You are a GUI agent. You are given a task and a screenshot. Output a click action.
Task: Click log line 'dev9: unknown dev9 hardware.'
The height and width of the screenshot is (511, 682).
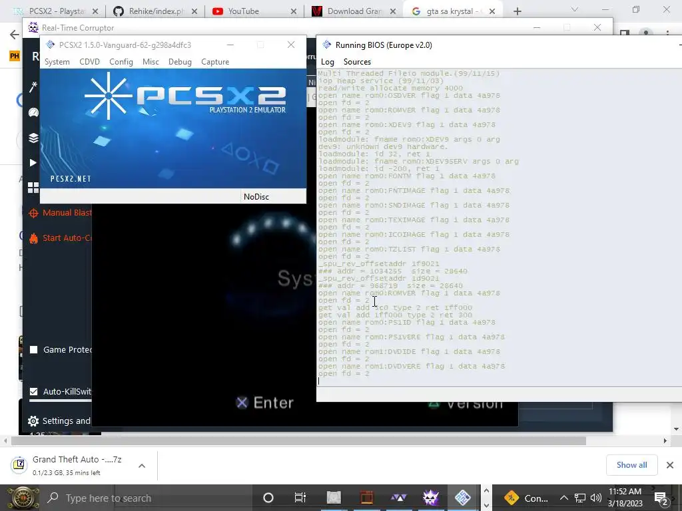383,146
